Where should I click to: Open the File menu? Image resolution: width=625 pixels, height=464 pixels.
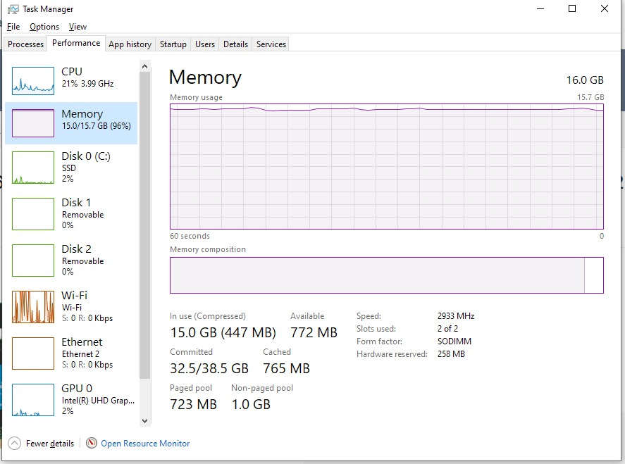pyautogui.click(x=13, y=27)
